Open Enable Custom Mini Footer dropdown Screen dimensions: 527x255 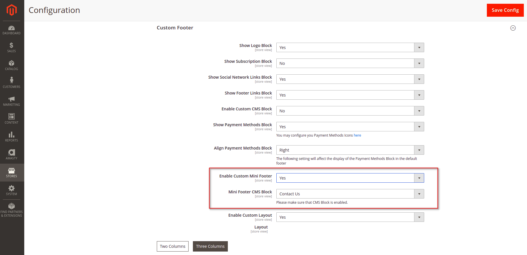pos(350,178)
